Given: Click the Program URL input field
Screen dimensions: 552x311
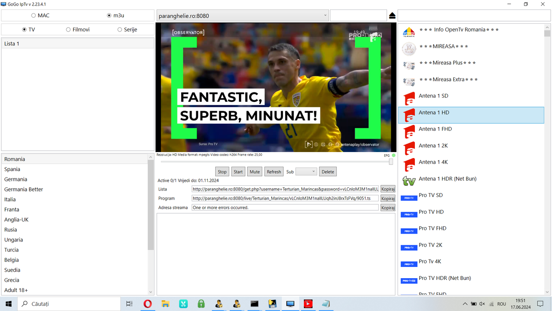Looking at the screenshot, I should (x=285, y=198).
